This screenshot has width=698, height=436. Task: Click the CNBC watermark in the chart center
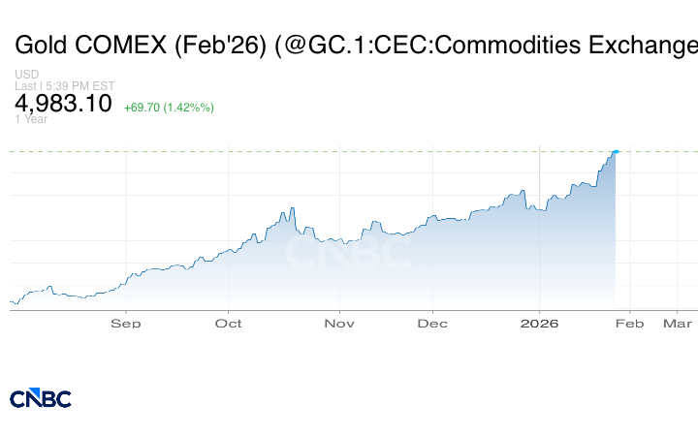[x=347, y=254]
